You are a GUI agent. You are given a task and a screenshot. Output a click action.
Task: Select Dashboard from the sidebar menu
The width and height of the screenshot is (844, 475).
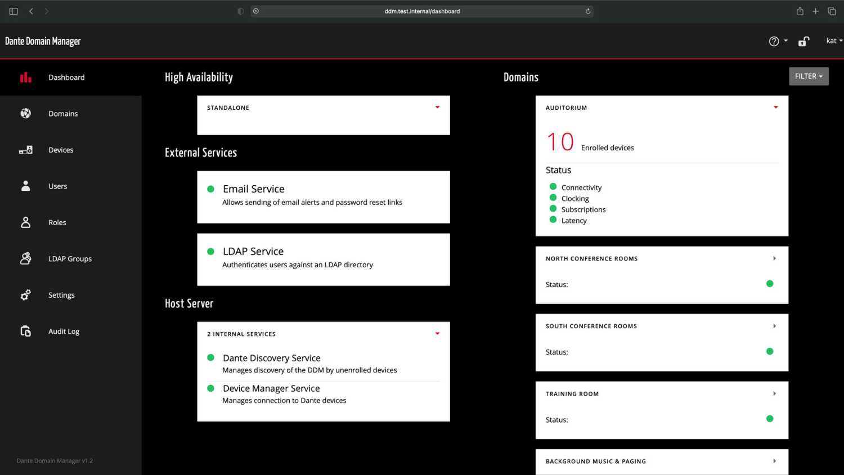(66, 77)
